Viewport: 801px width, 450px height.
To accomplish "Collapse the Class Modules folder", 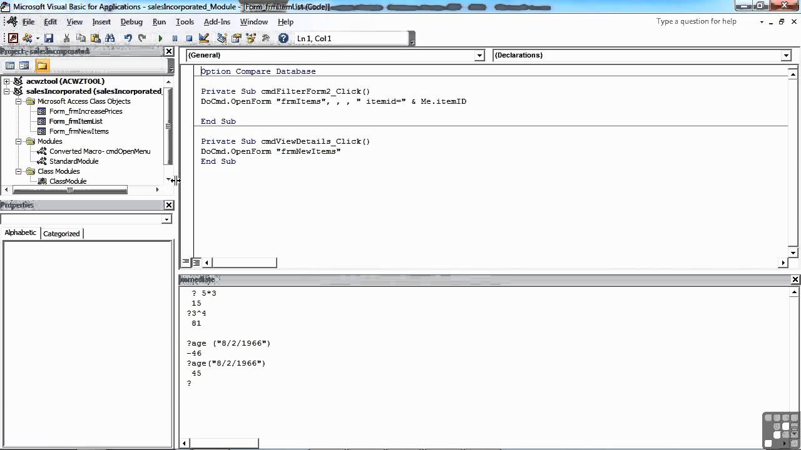I will [19, 171].
